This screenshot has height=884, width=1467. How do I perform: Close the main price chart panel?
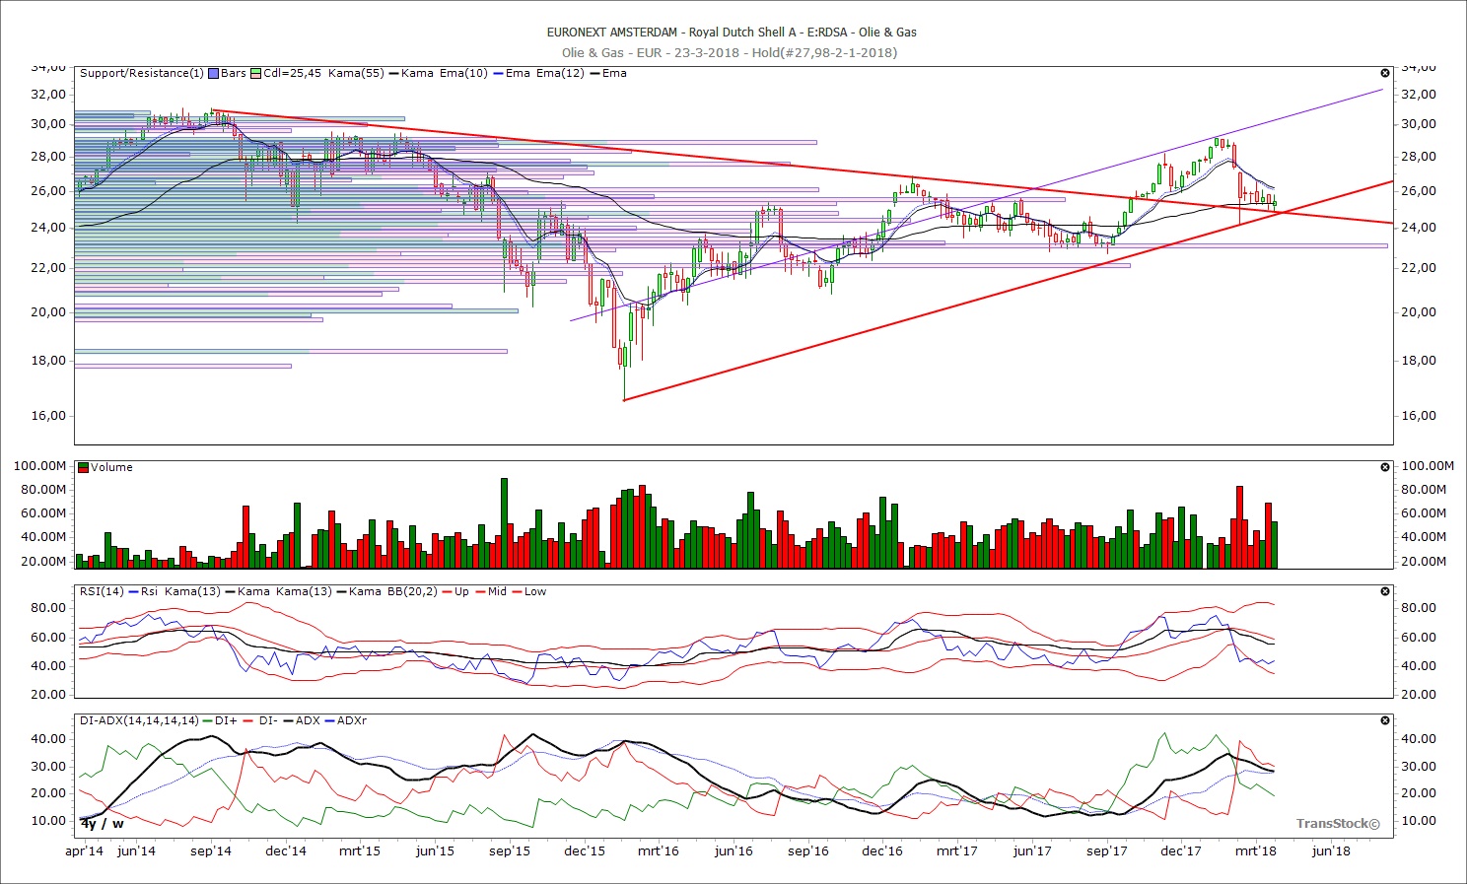coord(1385,73)
